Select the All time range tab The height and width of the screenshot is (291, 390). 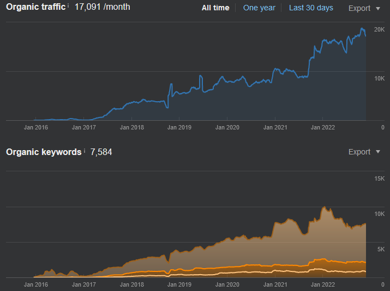[x=215, y=8]
